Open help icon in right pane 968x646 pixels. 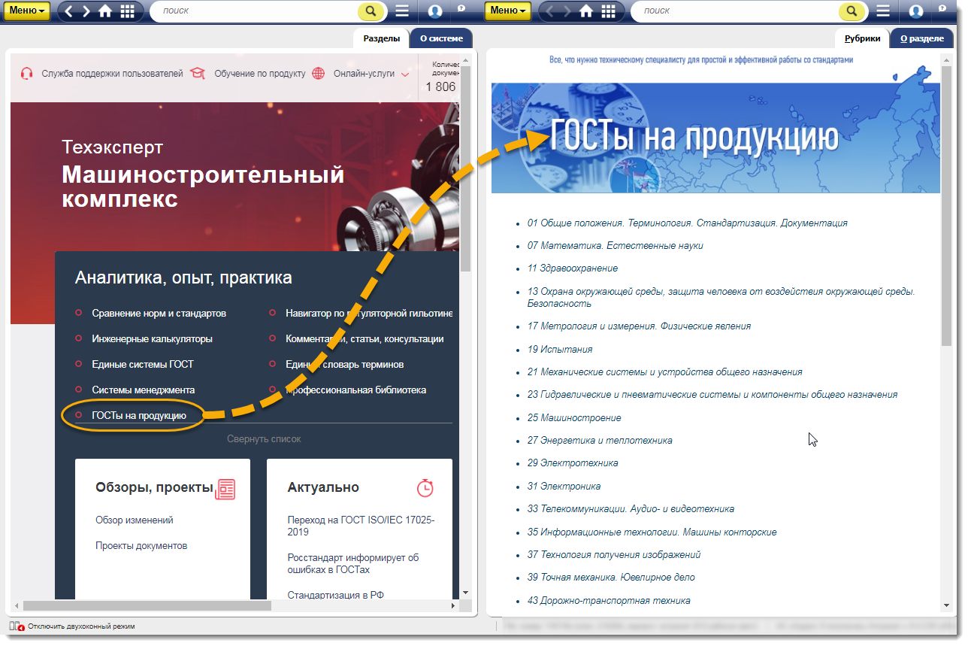[942, 8]
